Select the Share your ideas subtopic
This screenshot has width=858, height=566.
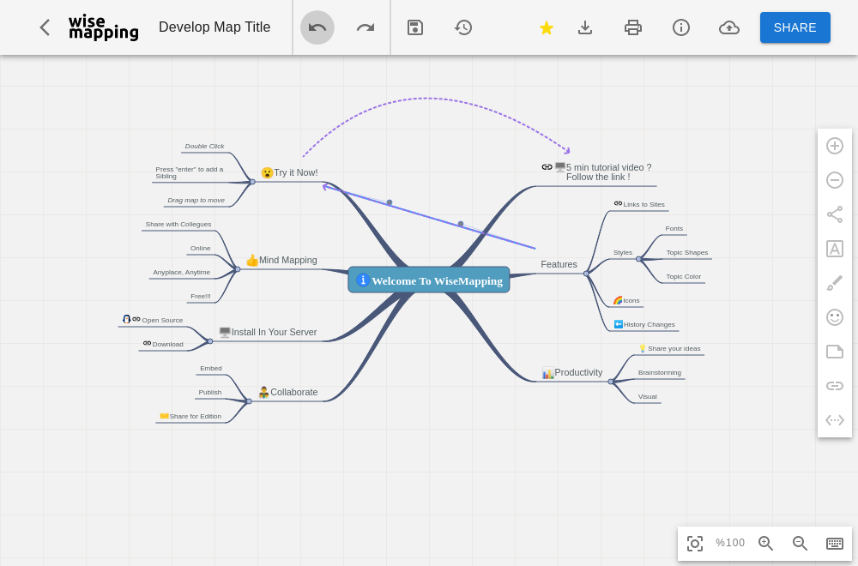670,348
